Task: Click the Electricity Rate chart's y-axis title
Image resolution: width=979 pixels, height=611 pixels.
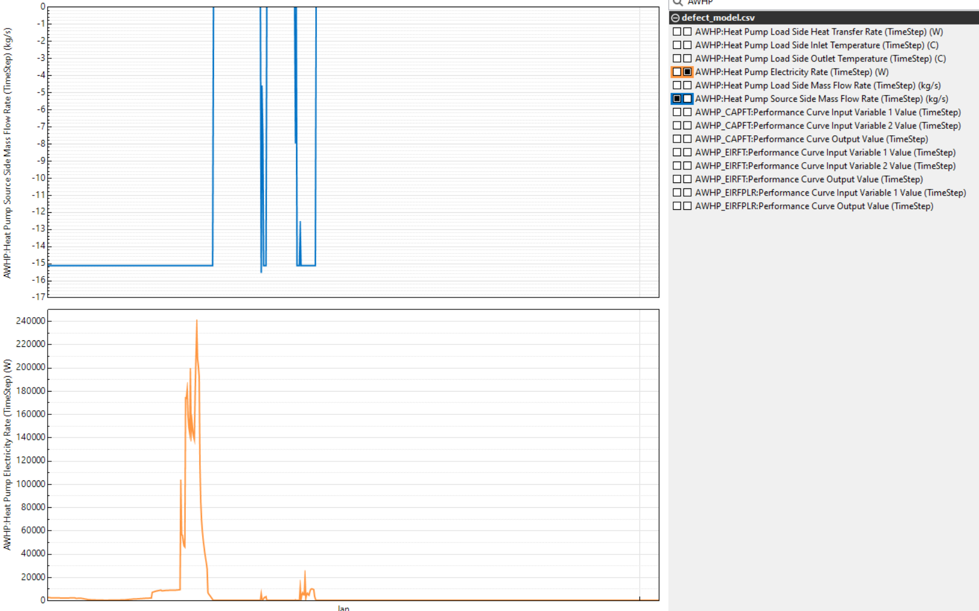Action: [x=7, y=454]
